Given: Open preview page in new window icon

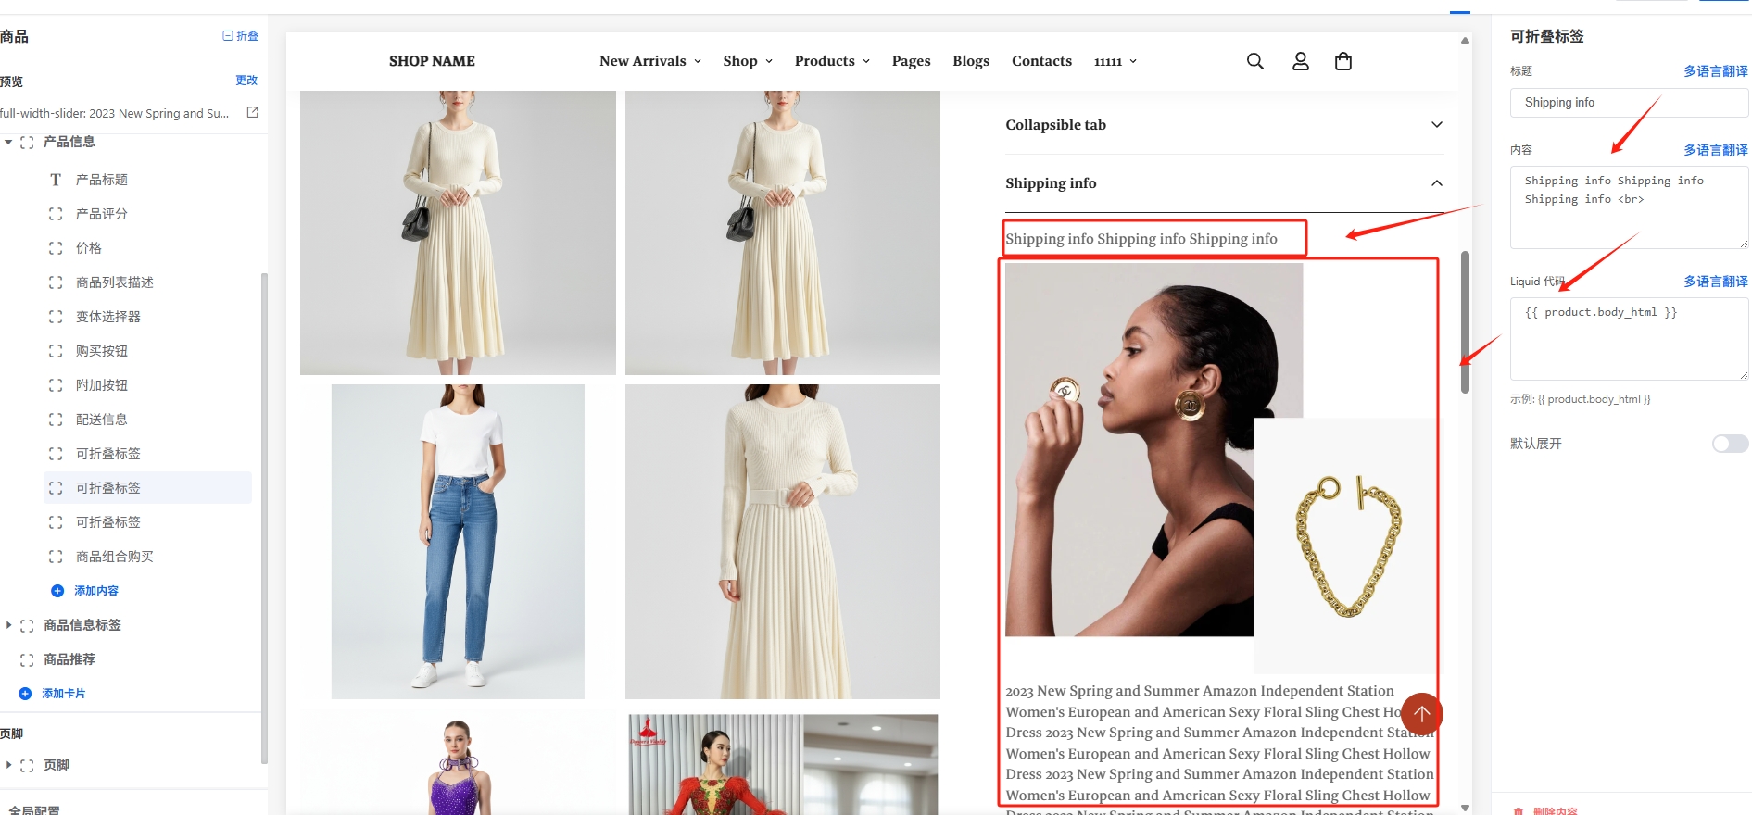Looking at the screenshot, I should click(252, 112).
